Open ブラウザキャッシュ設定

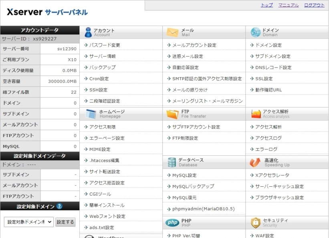coord(279,197)
